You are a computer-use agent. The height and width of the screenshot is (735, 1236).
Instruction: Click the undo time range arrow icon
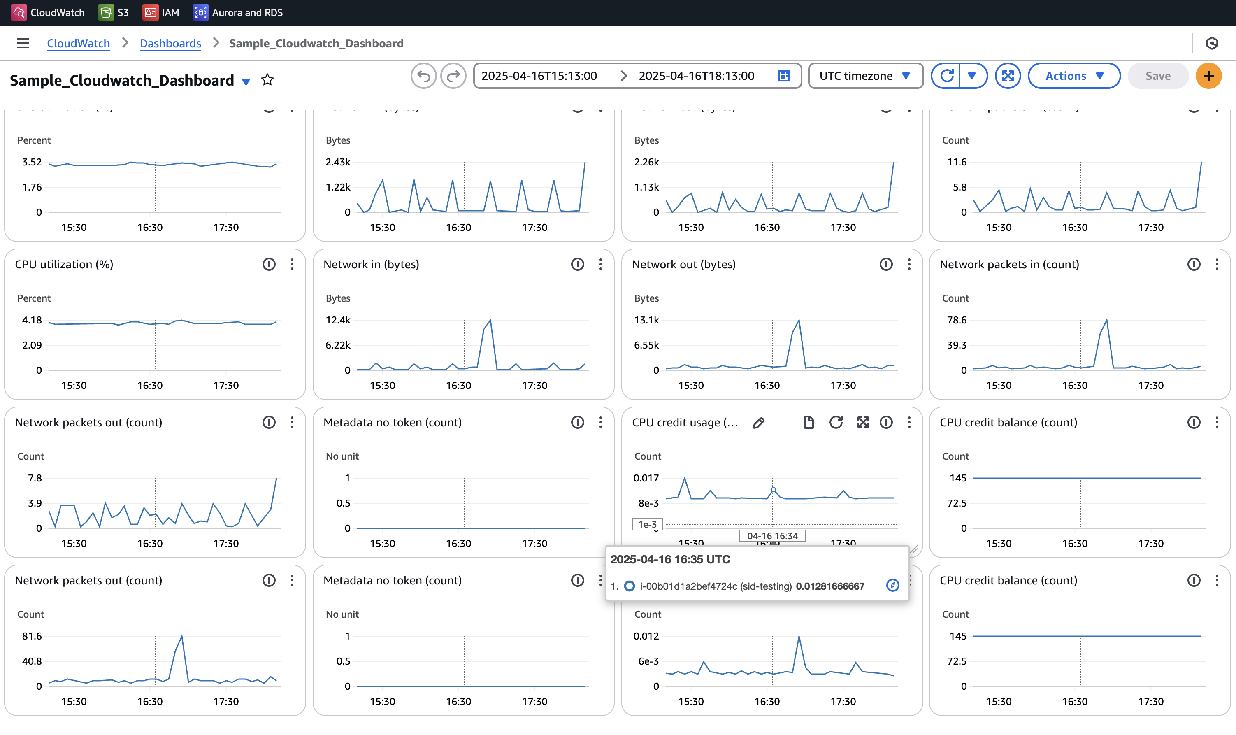click(x=423, y=76)
